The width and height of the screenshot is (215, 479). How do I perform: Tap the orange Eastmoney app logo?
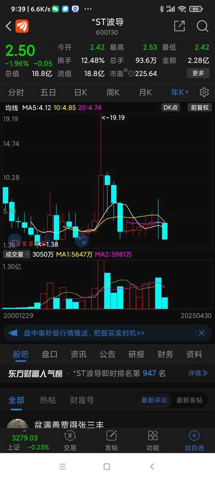pyautogui.click(x=22, y=26)
